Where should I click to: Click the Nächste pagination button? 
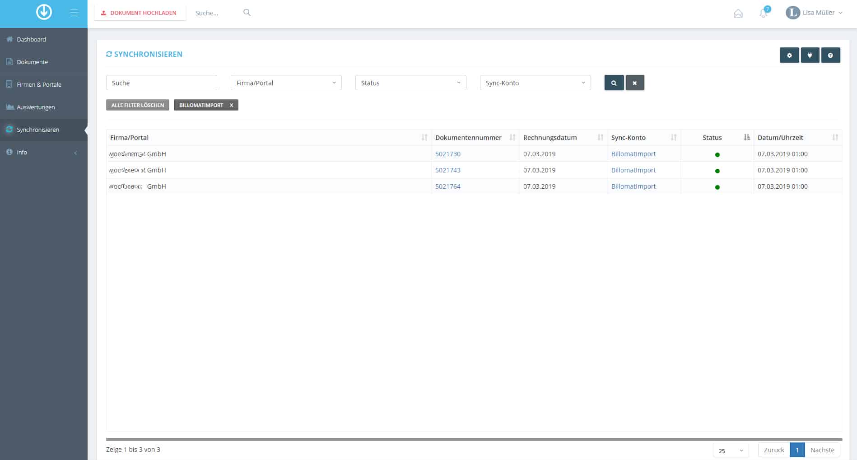[x=822, y=450]
